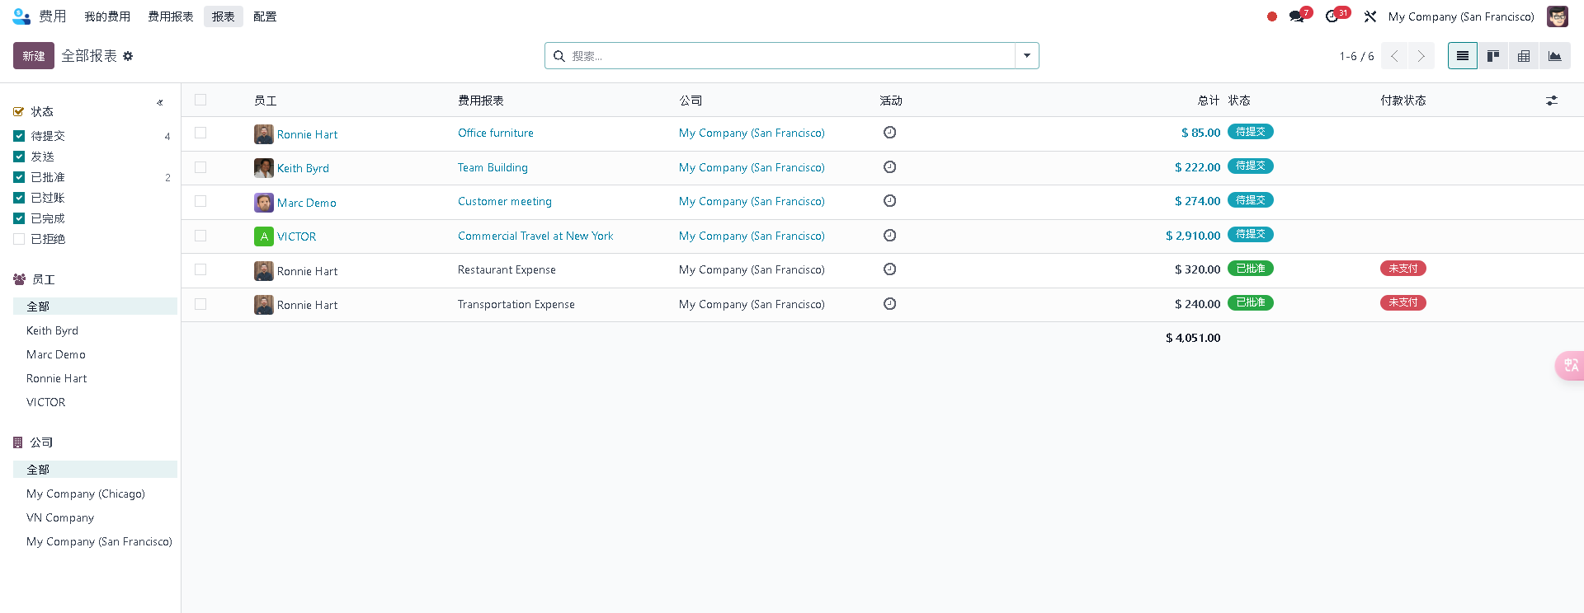Switch to pivot table view
Image resolution: width=1584 pixels, height=613 pixels.
click(1523, 56)
